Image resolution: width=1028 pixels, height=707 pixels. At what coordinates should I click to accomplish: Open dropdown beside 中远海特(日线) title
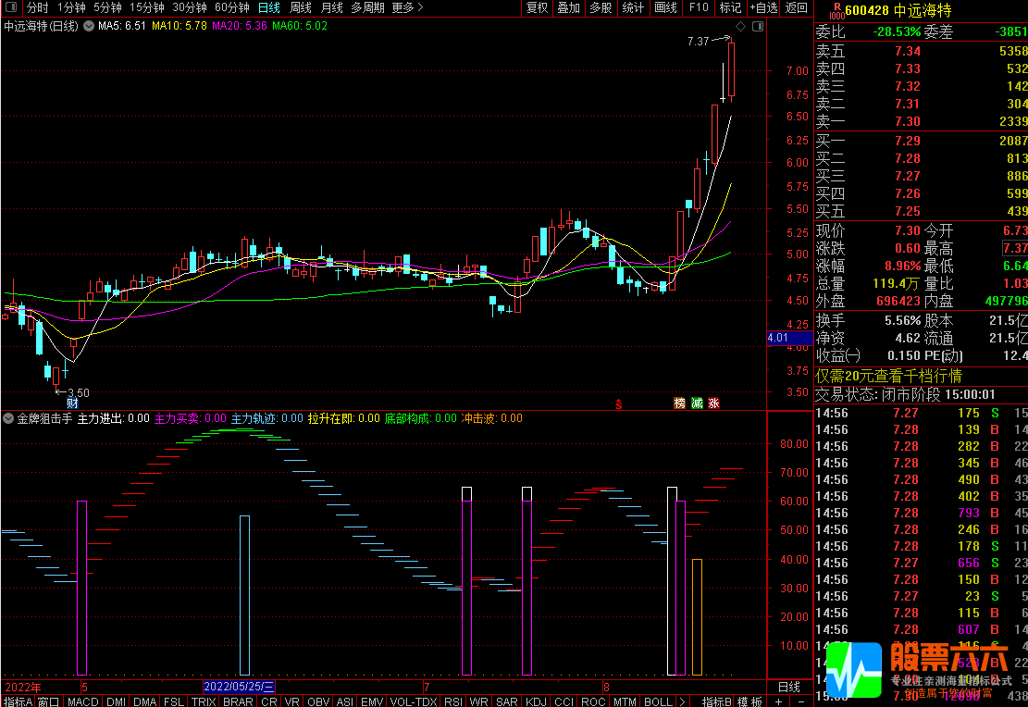(89, 26)
